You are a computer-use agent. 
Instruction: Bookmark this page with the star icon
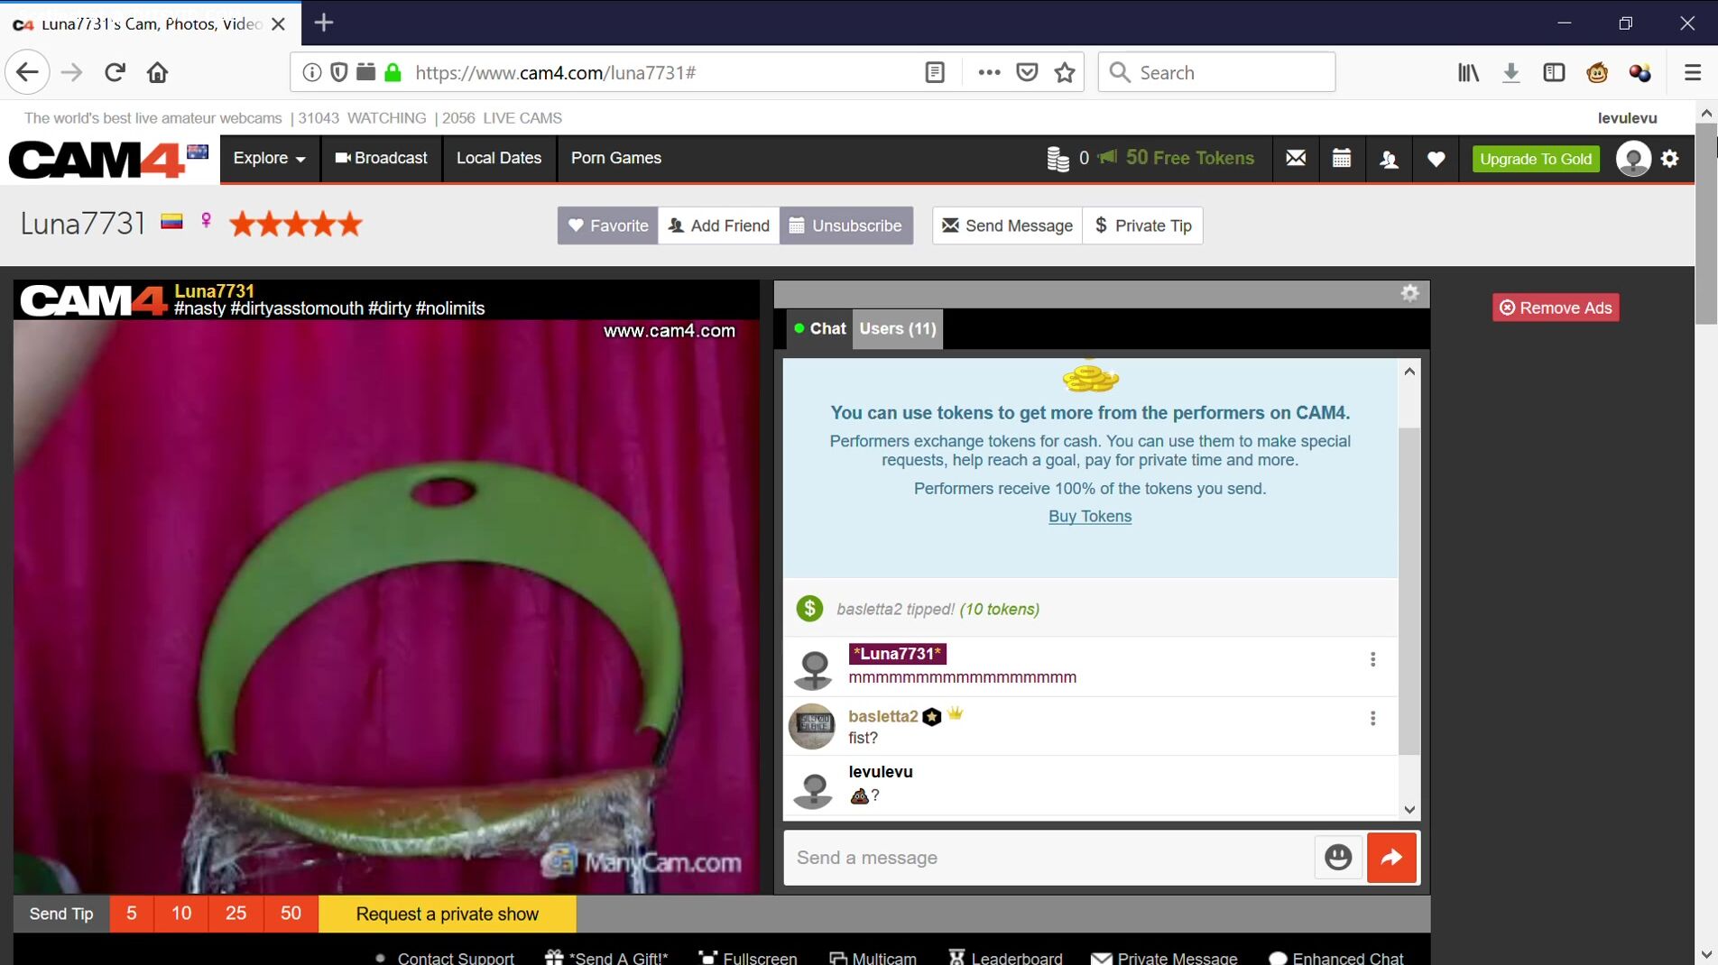(1065, 73)
